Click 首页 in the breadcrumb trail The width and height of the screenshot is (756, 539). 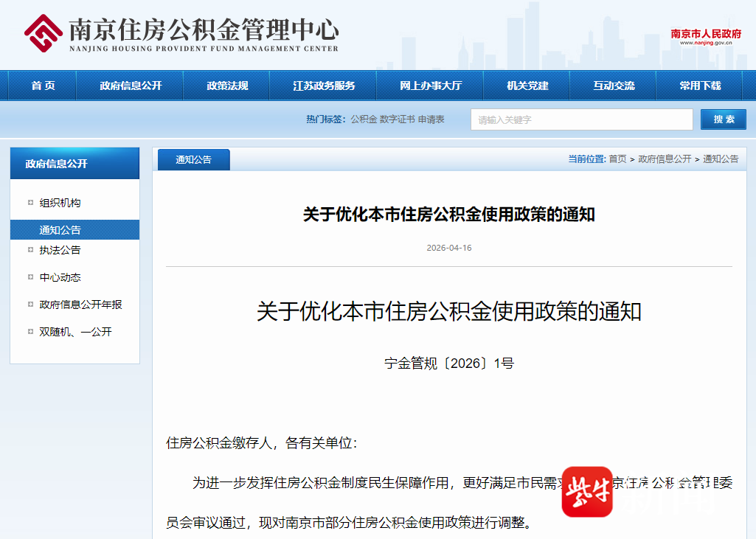617,159
